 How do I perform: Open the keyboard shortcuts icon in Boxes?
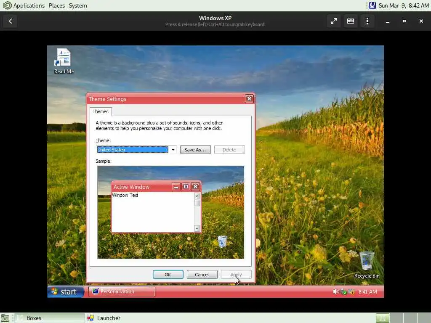[351, 21]
